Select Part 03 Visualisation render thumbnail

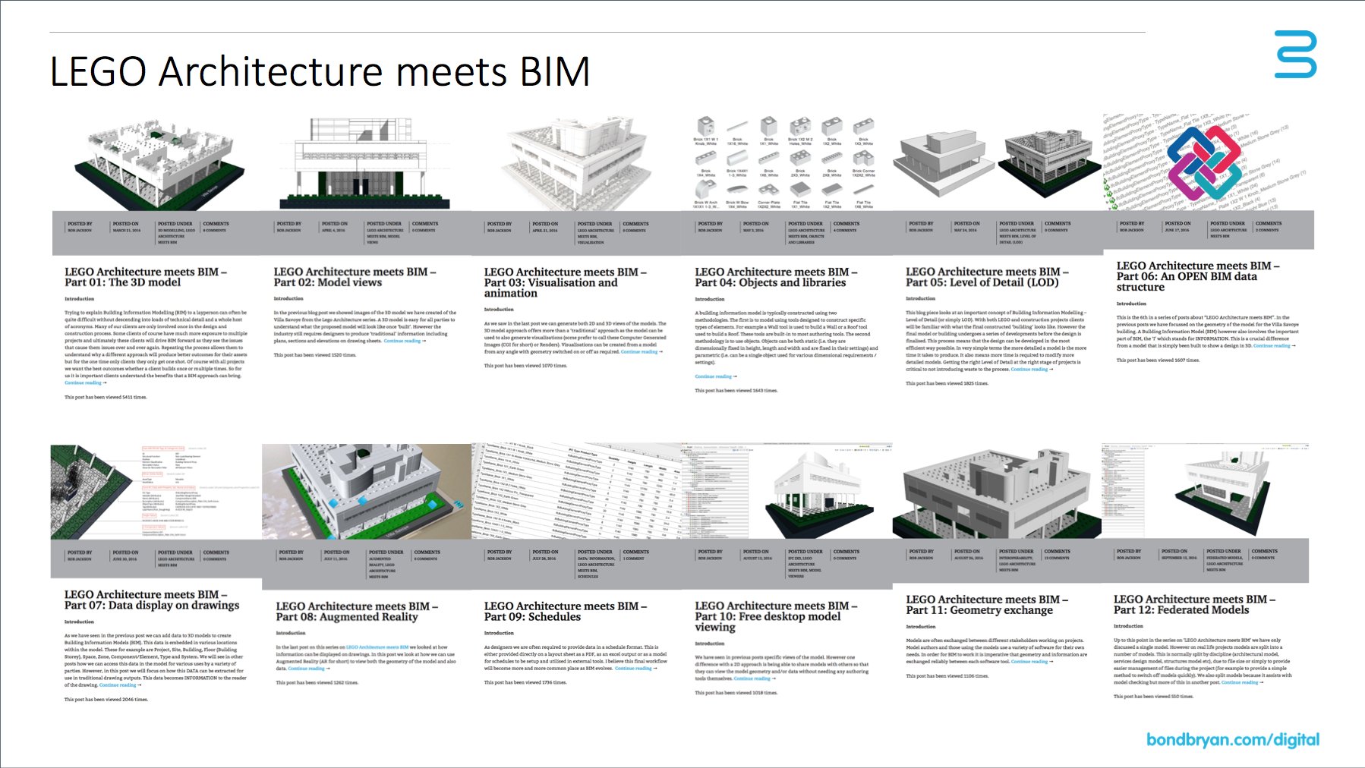pos(577,163)
